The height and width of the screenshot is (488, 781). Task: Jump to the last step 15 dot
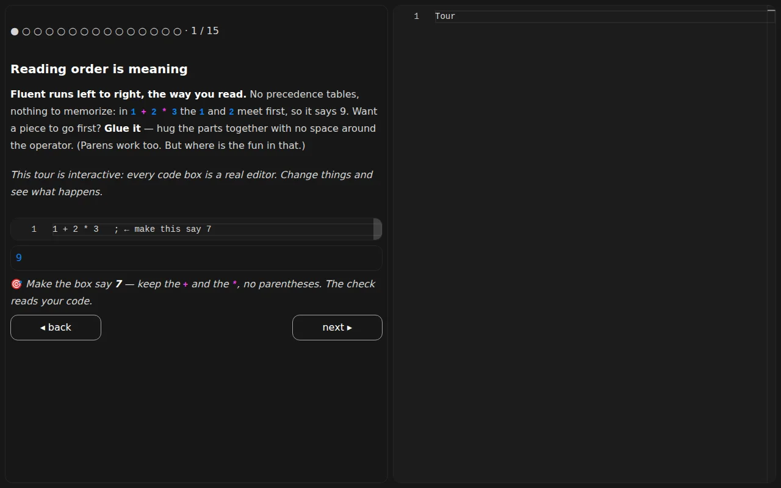pyautogui.click(x=177, y=32)
